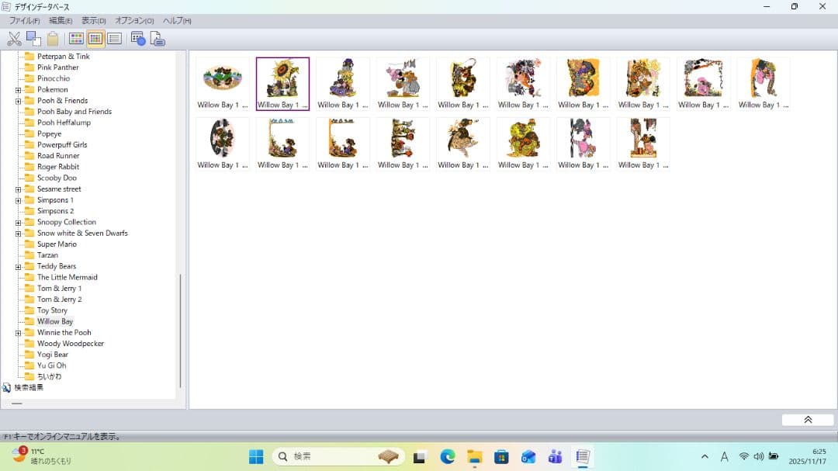
Task: Select the first Willow Bay design thumbnail
Action: tap(223, 84)
